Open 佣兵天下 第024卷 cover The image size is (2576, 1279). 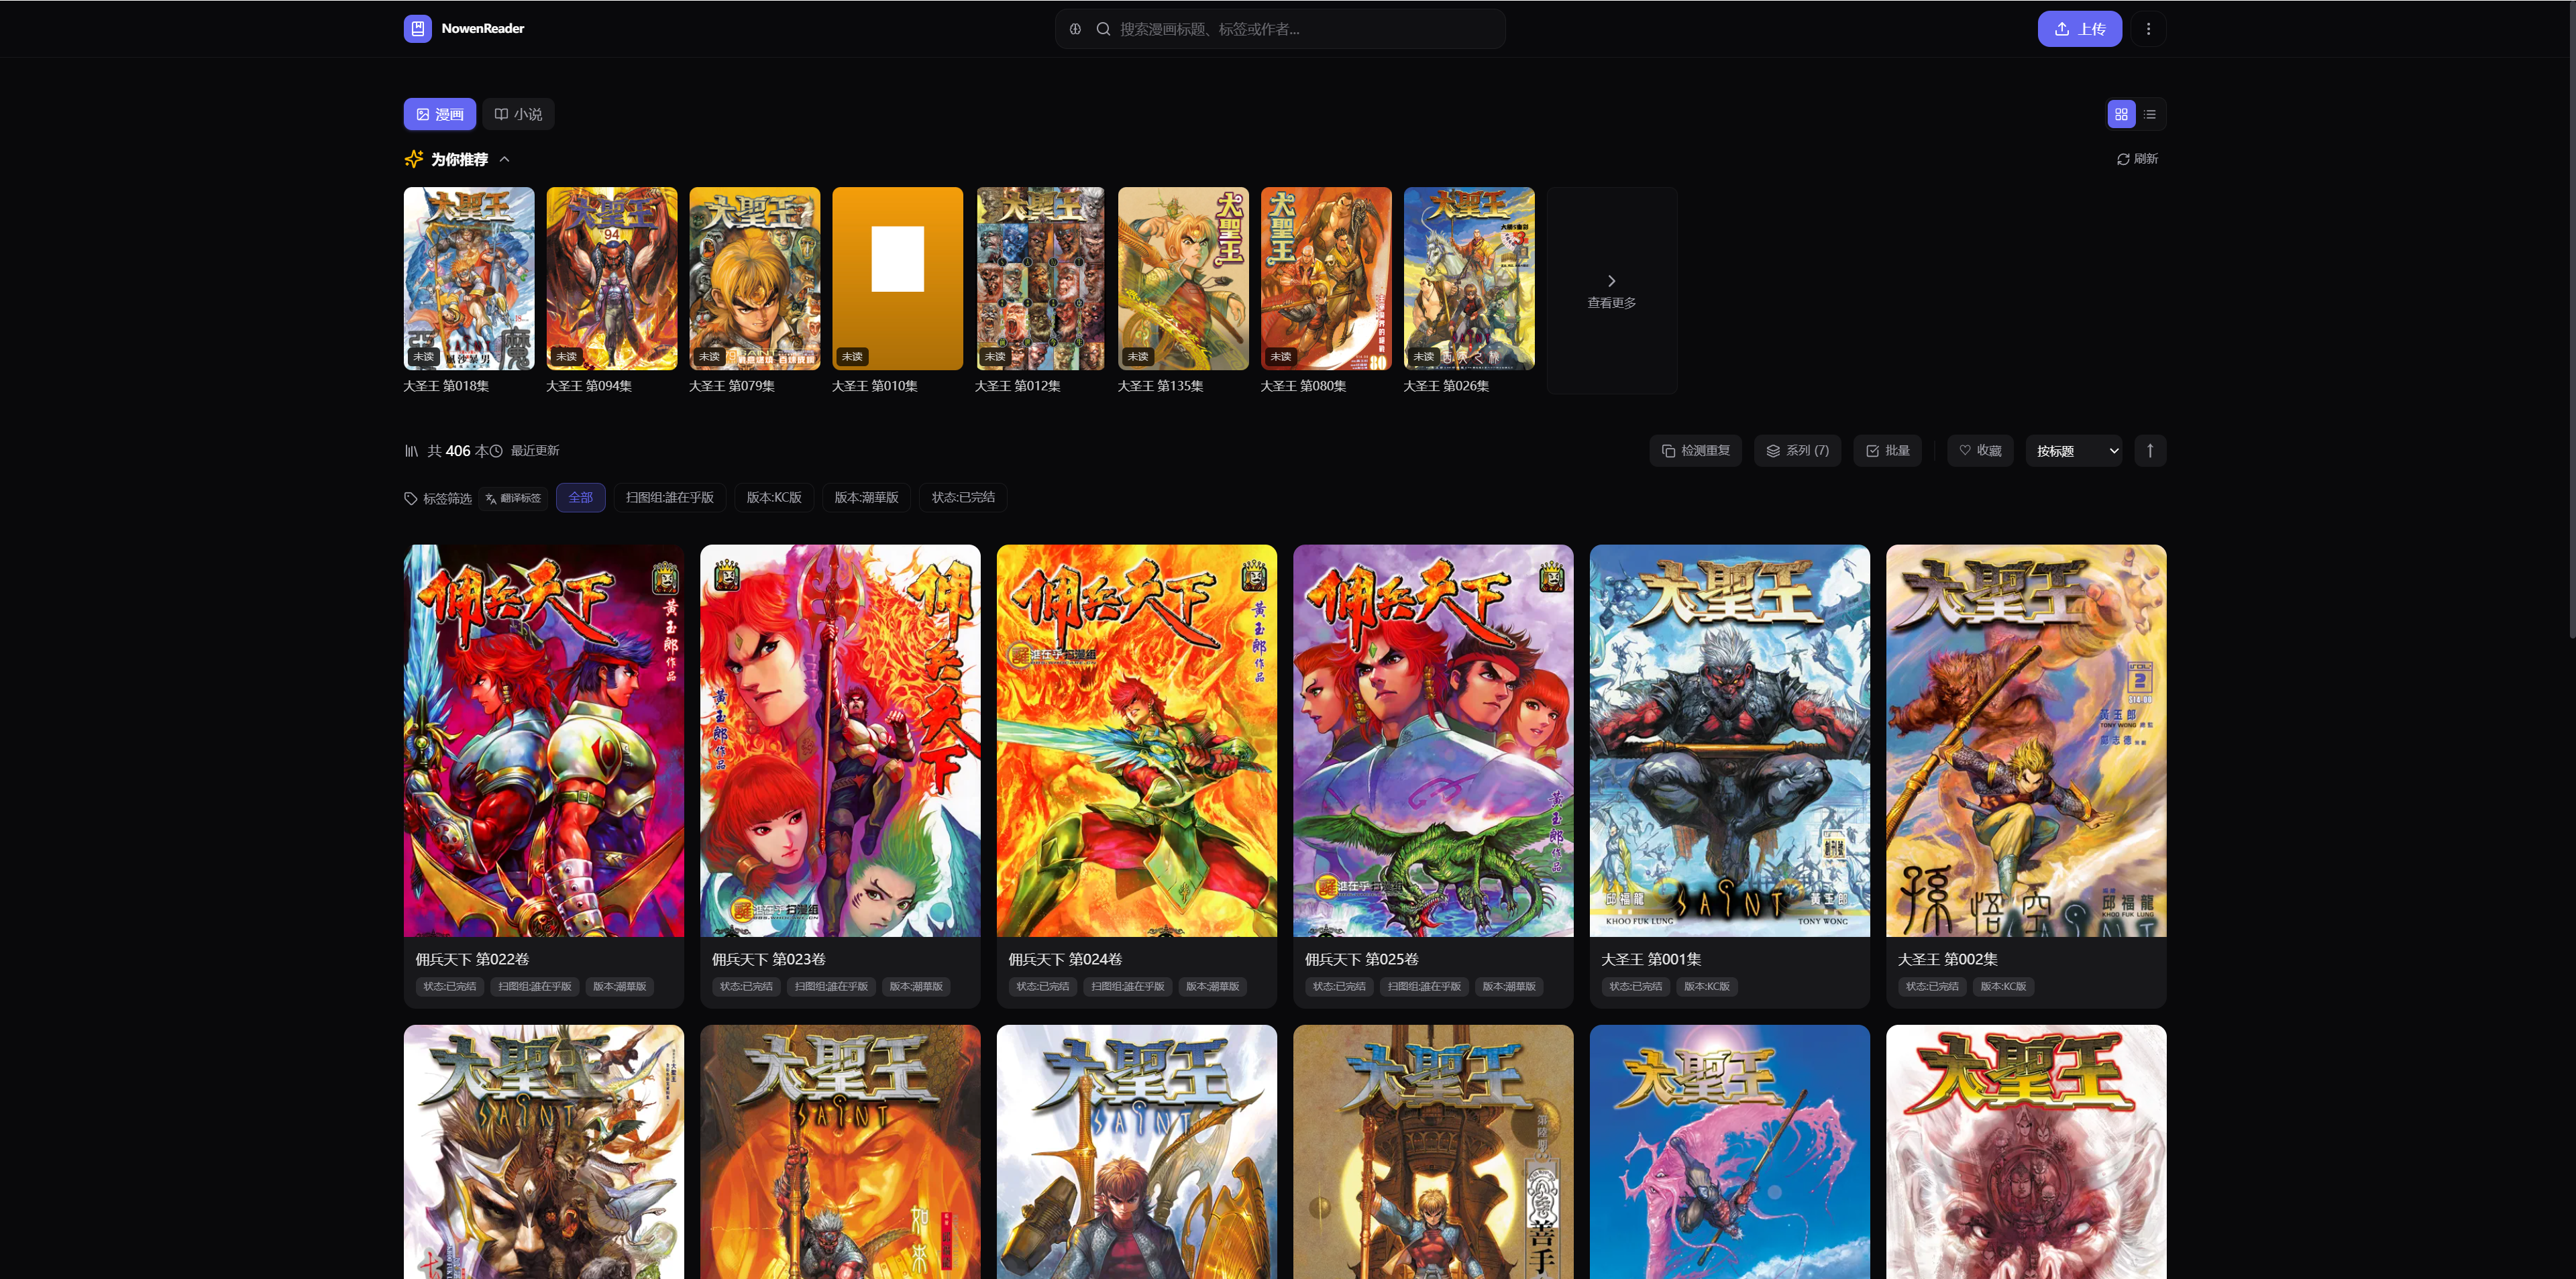coord(1137,741)
